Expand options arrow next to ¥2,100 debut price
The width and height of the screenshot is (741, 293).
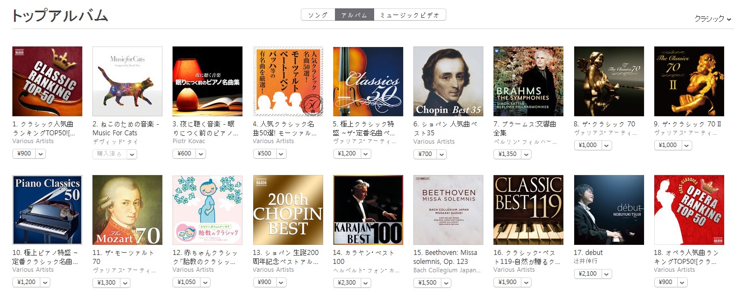(x=607, y=274)
